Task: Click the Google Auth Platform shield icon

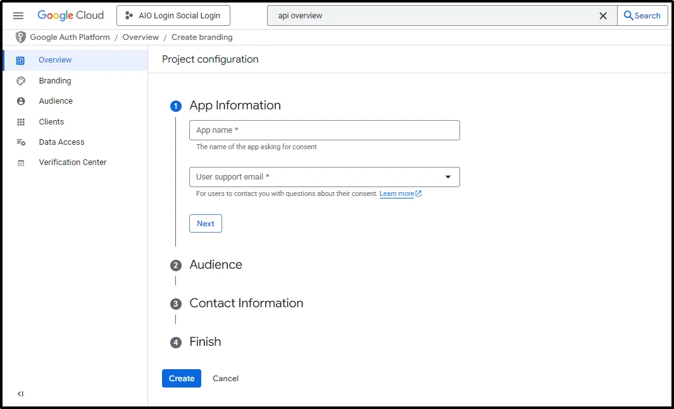Action: pos(20,37)
